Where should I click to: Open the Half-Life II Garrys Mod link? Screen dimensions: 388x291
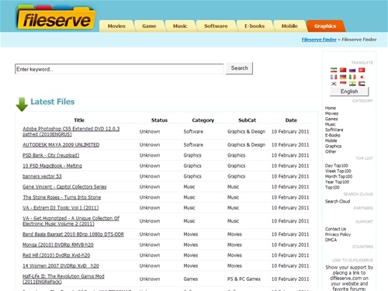(x=64, y=279)
